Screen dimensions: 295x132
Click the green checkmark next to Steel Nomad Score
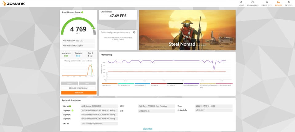(82, 12)
